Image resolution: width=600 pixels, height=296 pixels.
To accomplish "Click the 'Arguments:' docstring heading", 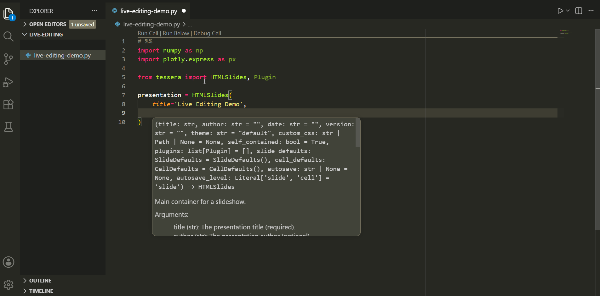I will 172,215.
